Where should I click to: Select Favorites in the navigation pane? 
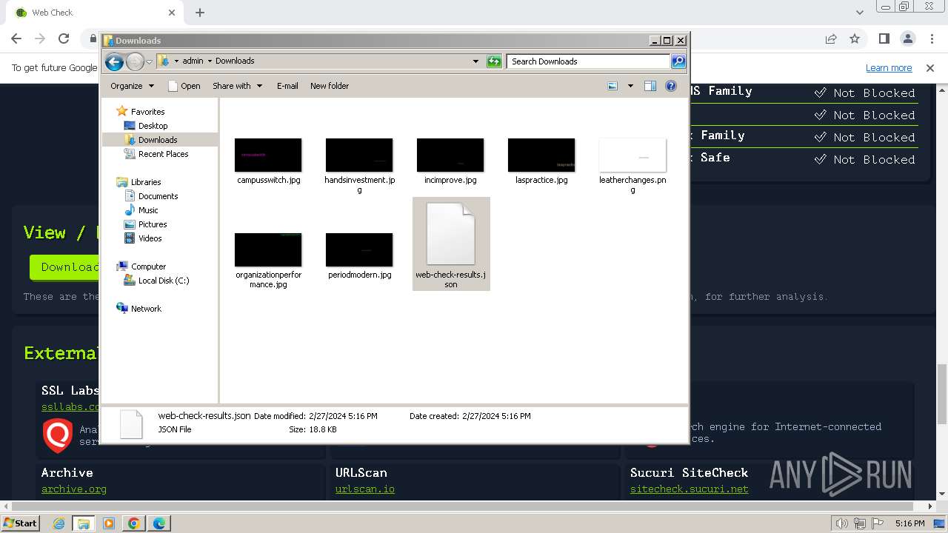coord(147,112)
